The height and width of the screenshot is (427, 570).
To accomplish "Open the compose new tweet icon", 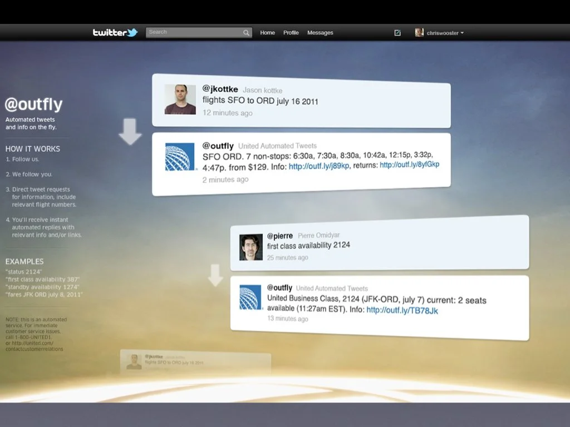I will pyautogui.click(x=397, y=33).
